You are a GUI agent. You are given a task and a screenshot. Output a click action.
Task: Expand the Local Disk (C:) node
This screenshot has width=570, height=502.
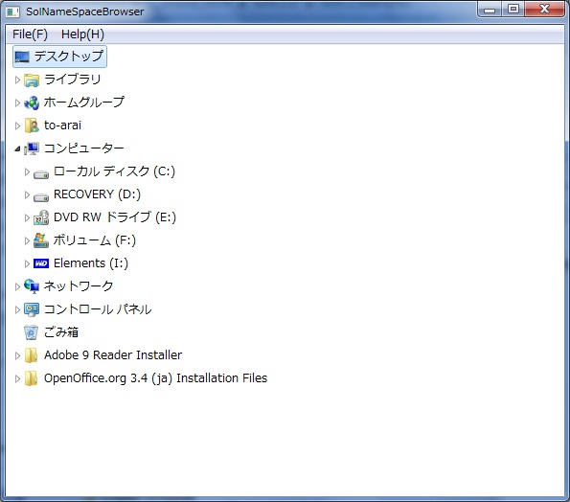(27, 171)
